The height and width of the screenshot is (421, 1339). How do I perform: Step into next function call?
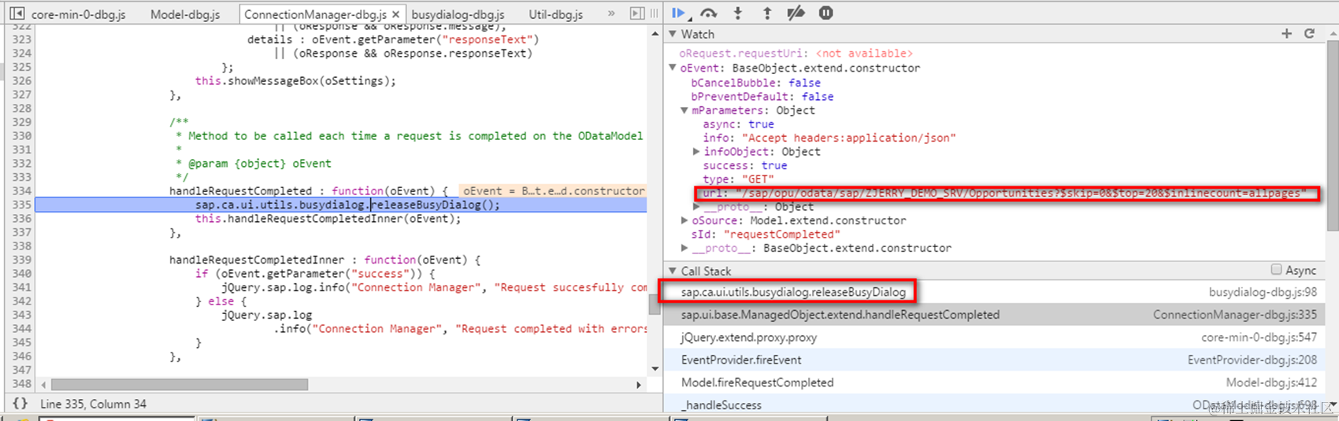pos(738,13)
